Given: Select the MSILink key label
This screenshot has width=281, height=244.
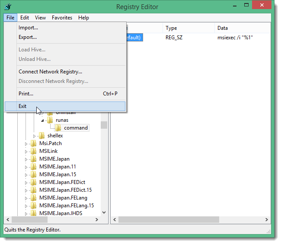Looking at the screenshot, I should pos(48,151).
